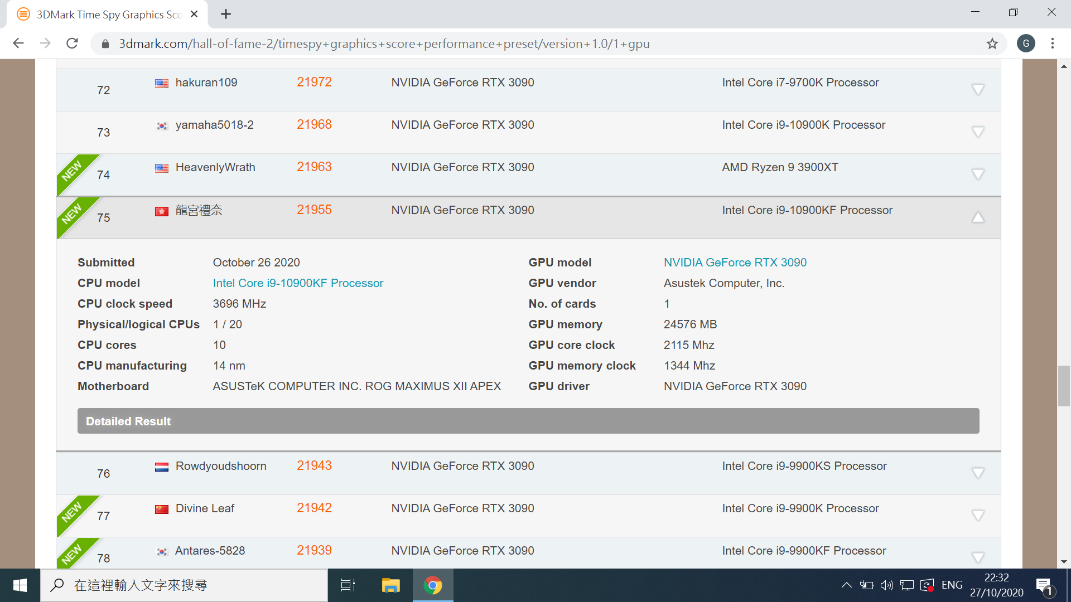Expand details for Antares-5828 row
The width and height of the screenshot is (1071, 602).
click(x=978, y=557)
